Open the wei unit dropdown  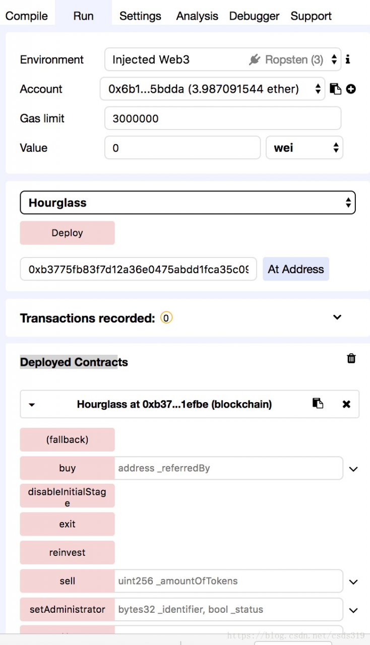tap(304, 148)
